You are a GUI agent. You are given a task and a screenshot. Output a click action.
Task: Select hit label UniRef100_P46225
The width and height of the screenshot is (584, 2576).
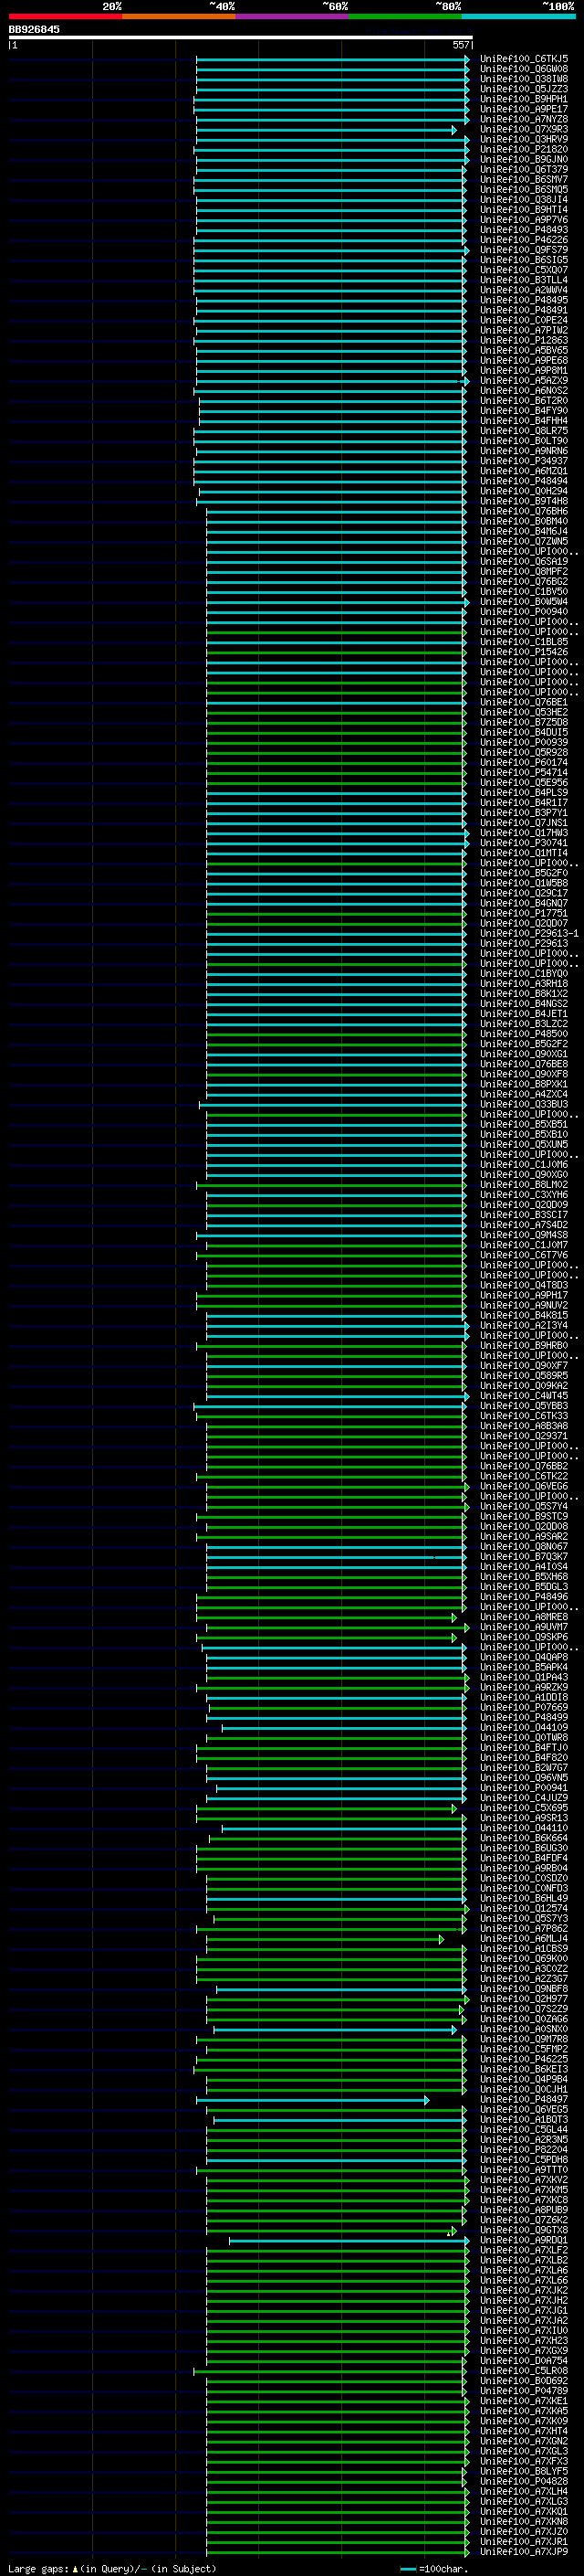(x=523, y=2058)
